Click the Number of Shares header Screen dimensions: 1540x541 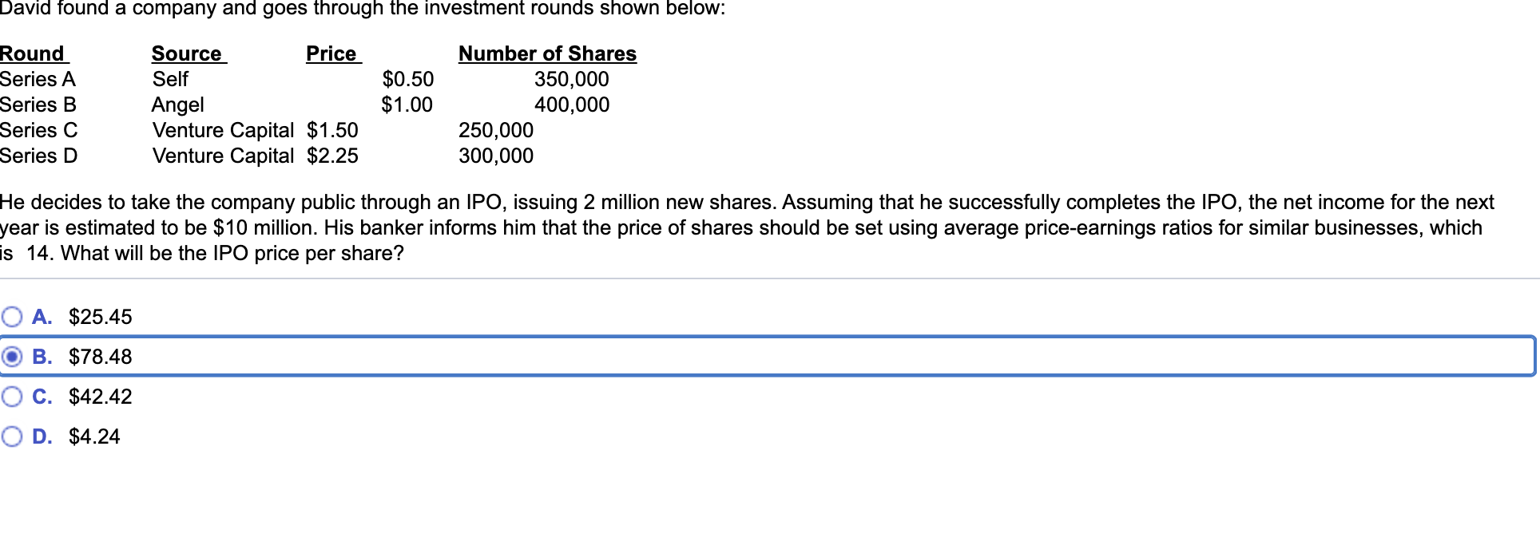click(547, 53)
